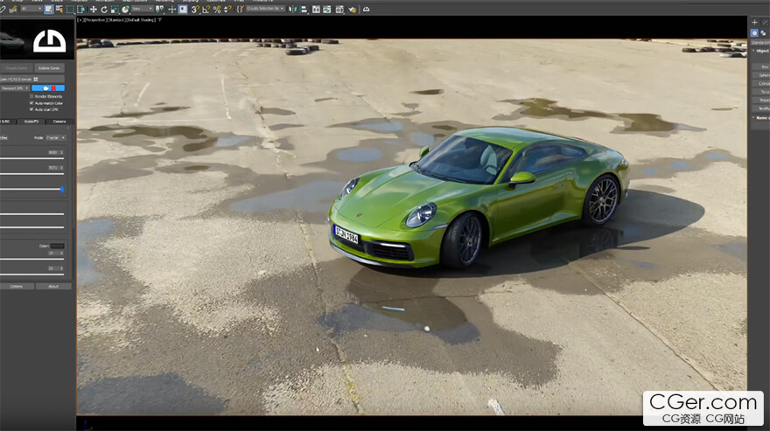Open the Create panel plus tab
The height and width of the screenshot is (431, 770).
(x=755, y=22)
